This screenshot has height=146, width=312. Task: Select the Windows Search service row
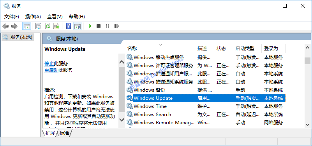(x=206, y=114)
